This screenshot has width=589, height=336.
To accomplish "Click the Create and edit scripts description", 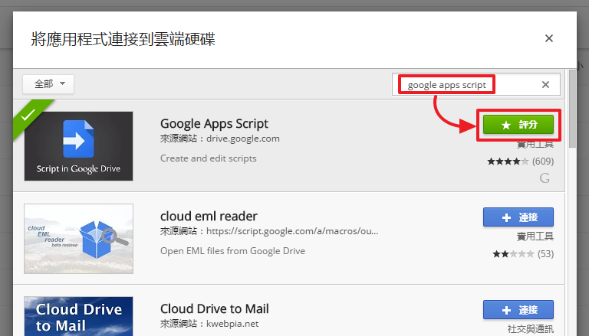I will [x=208, y=158].
